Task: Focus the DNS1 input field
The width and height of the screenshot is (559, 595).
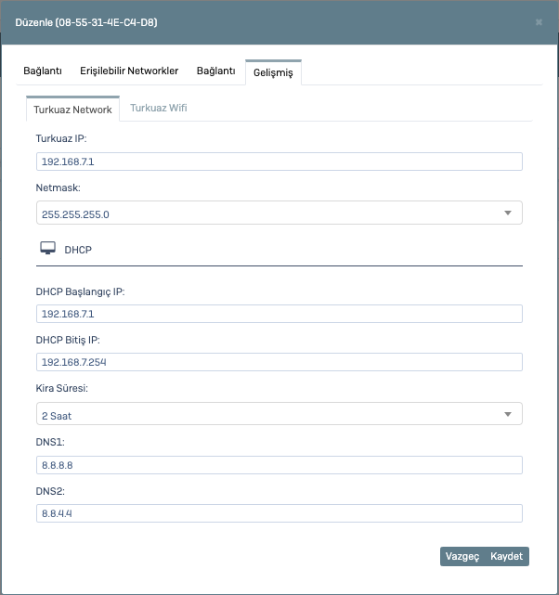Action: pyautogui.click(x=279, y=465)
